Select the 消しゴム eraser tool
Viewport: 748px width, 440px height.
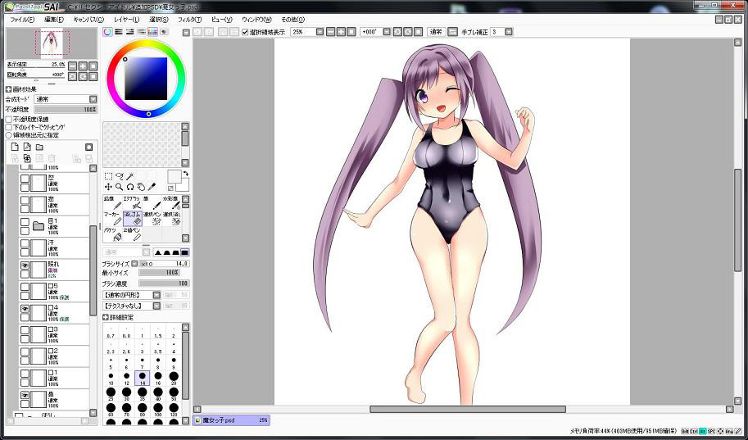tap(133, 217)
